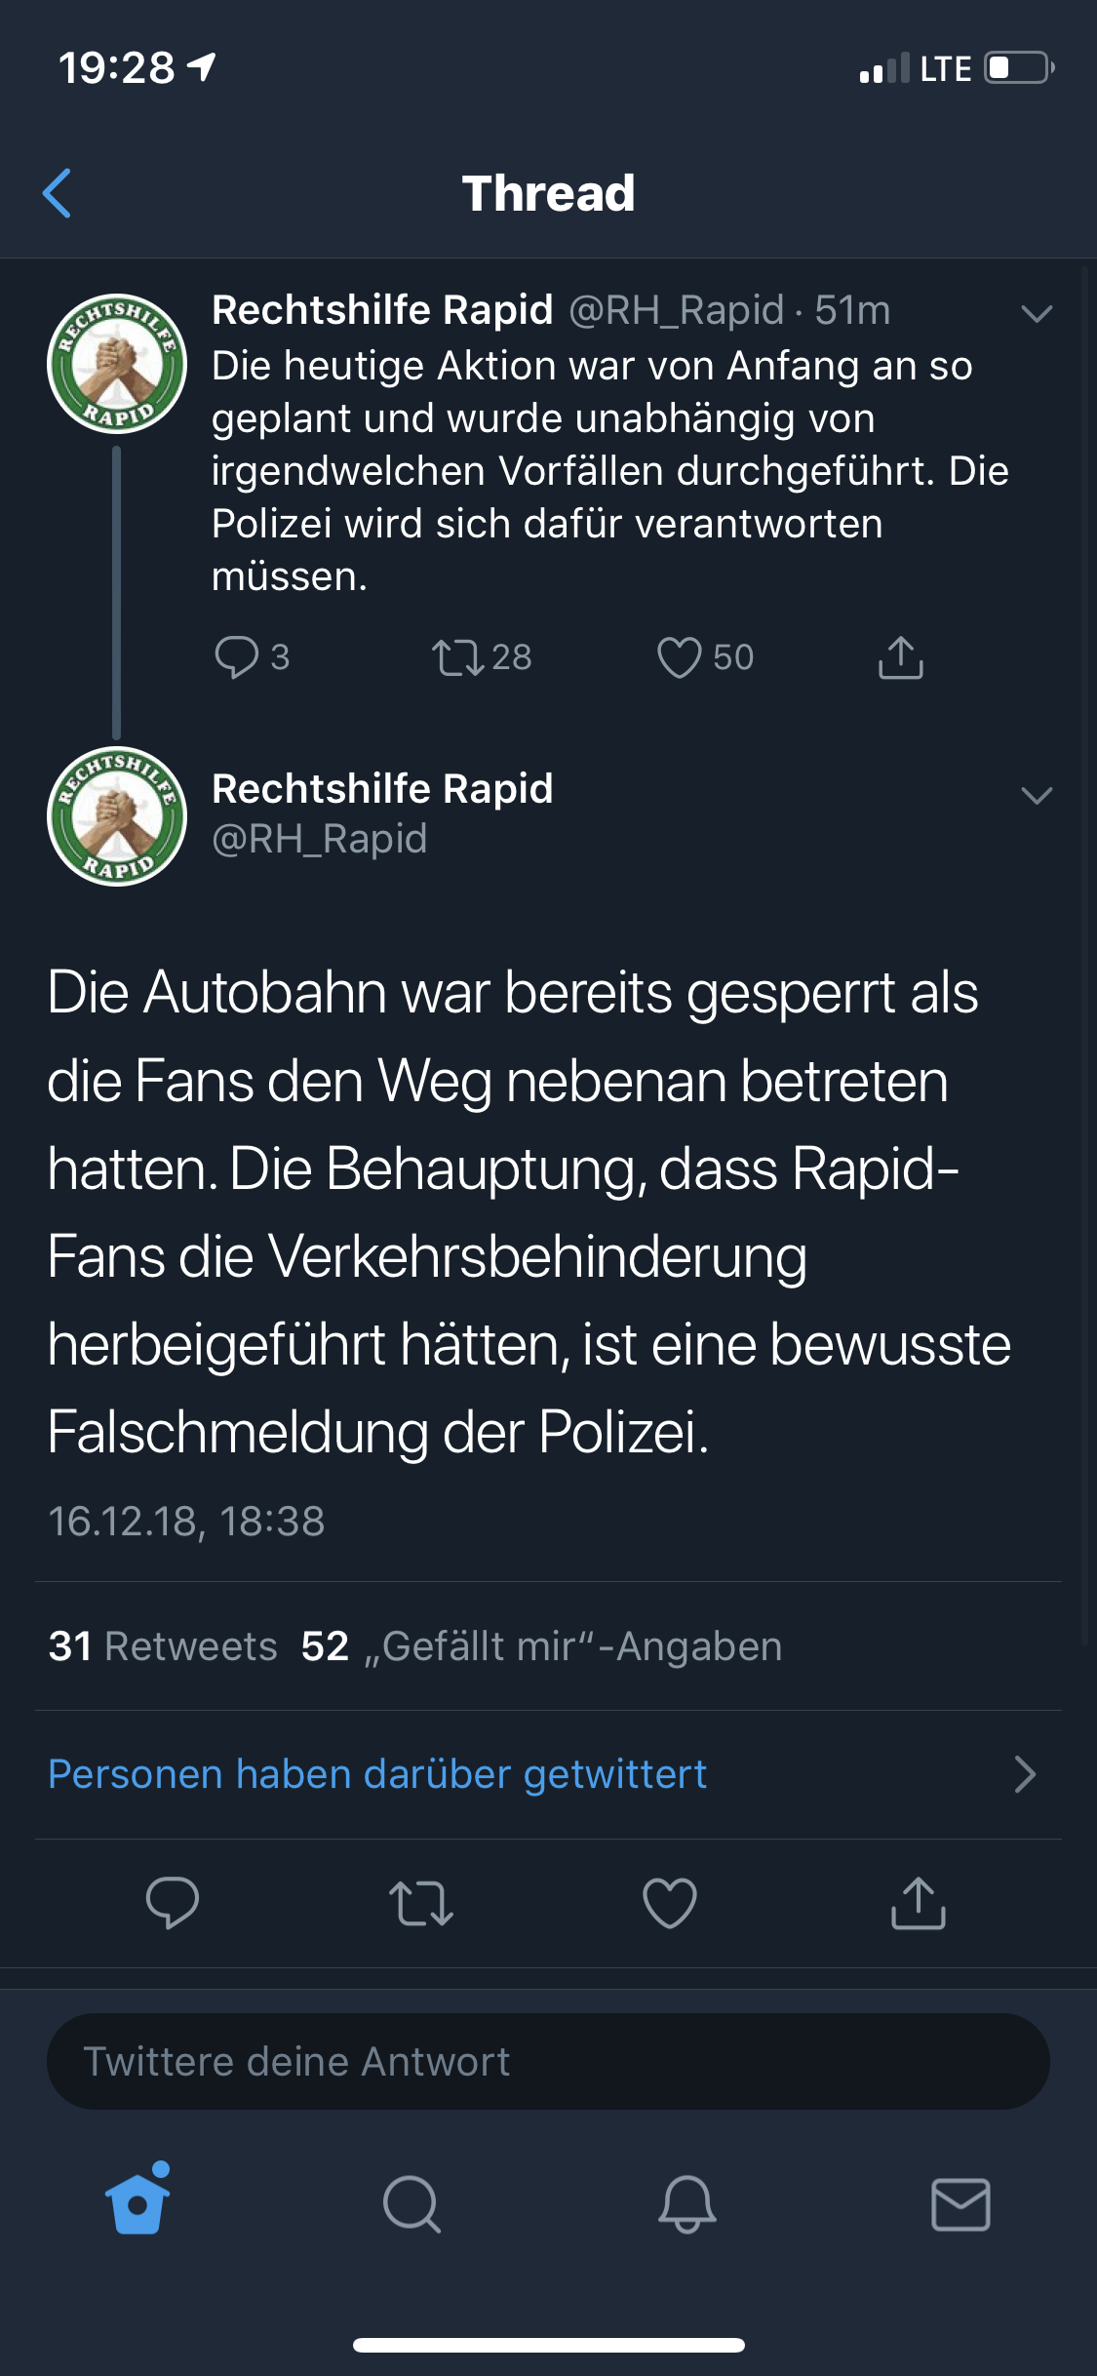Open the Notifications bell tab
1097x2376 pixels.
point(687,2204)
